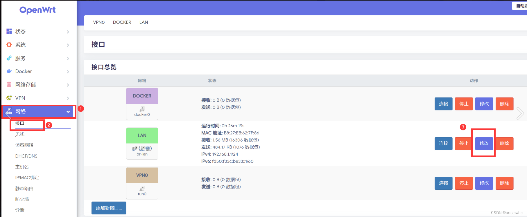Open the IP/MAC绑定 submenu item
Screen dimensions: 527x217
pyautogui.click(x=27, y=178)
